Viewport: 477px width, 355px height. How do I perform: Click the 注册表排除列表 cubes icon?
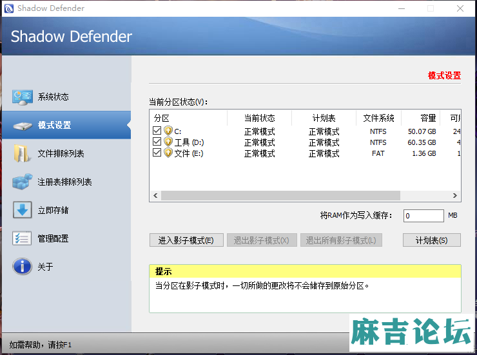22,182
